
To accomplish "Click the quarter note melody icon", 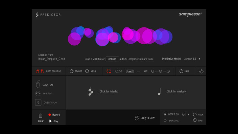I will point(159,91).
